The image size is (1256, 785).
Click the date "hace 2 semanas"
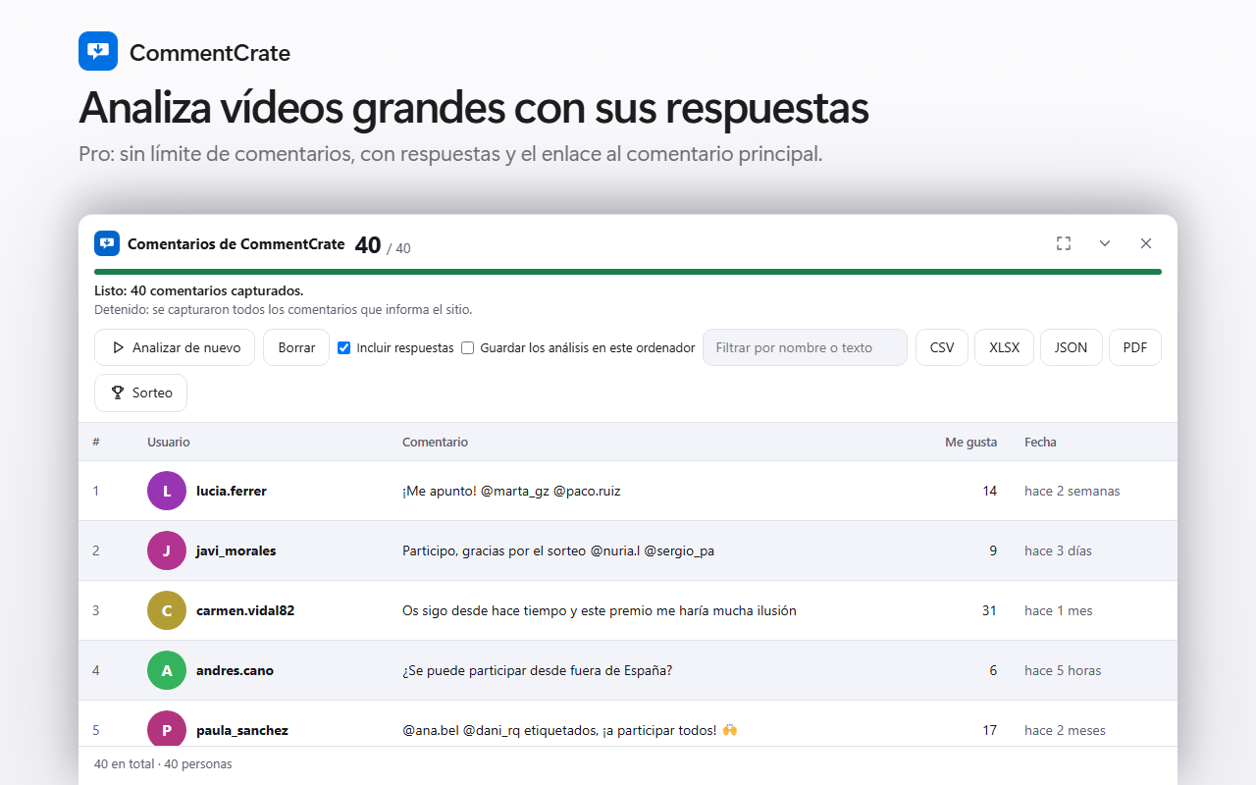pos(1073,491)
